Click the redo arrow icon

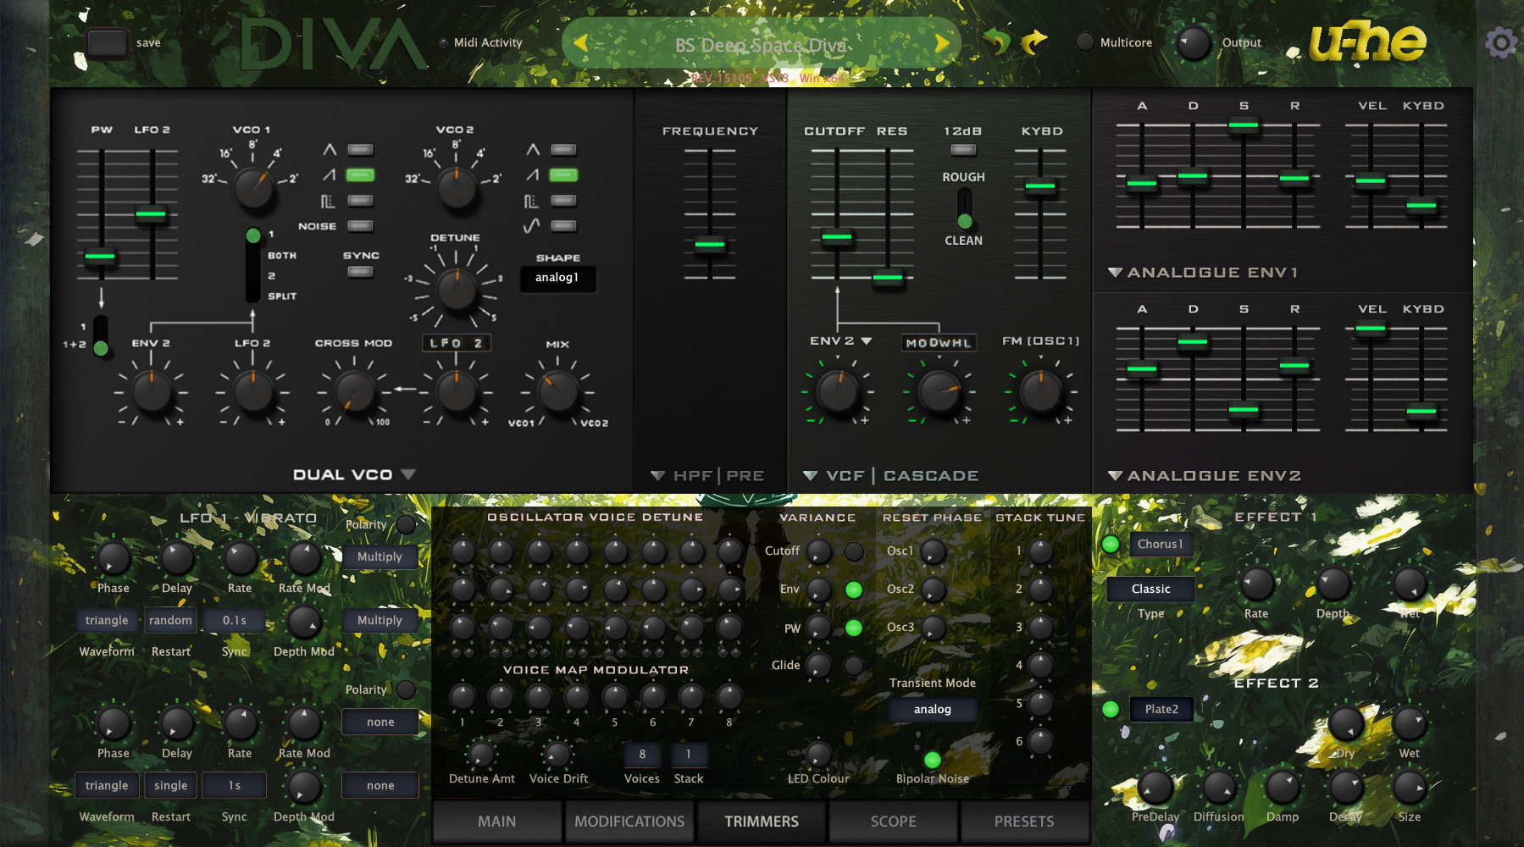click(1034, 41)
